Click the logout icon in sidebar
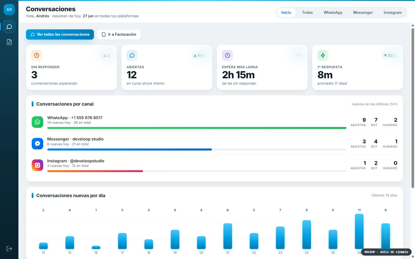Image resolution: width=415 pixels, height=259 pixels. point(9,249)
